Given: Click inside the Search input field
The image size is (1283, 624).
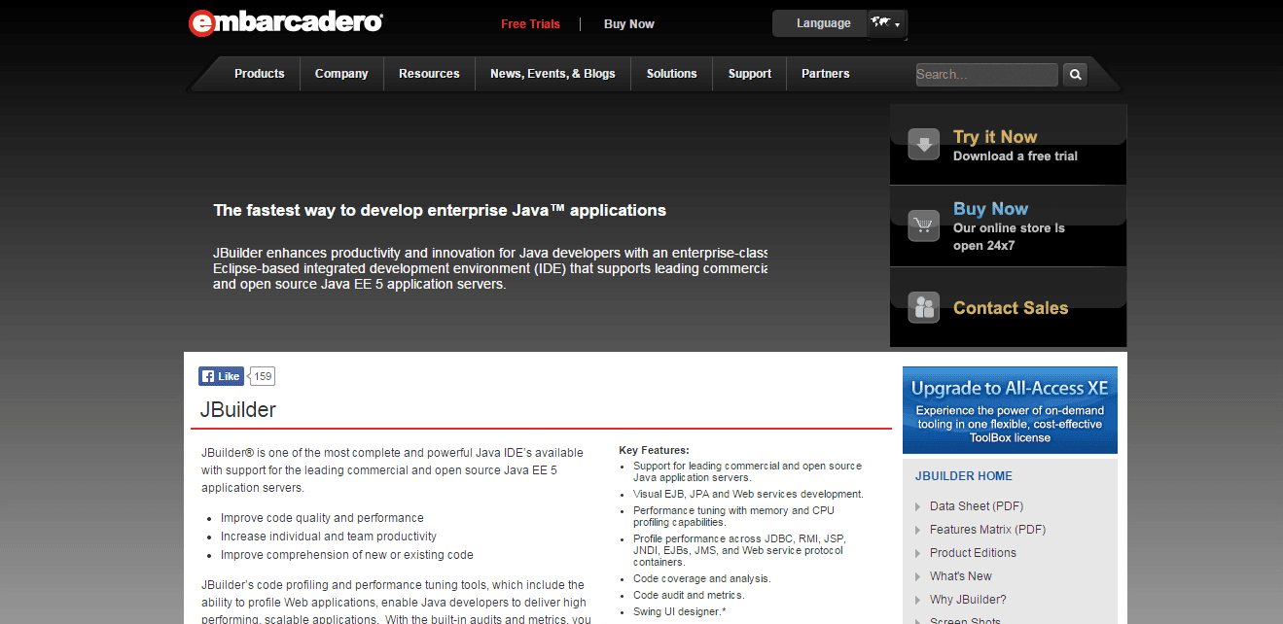Looking at the screenshot, I should tap(986, 74).
